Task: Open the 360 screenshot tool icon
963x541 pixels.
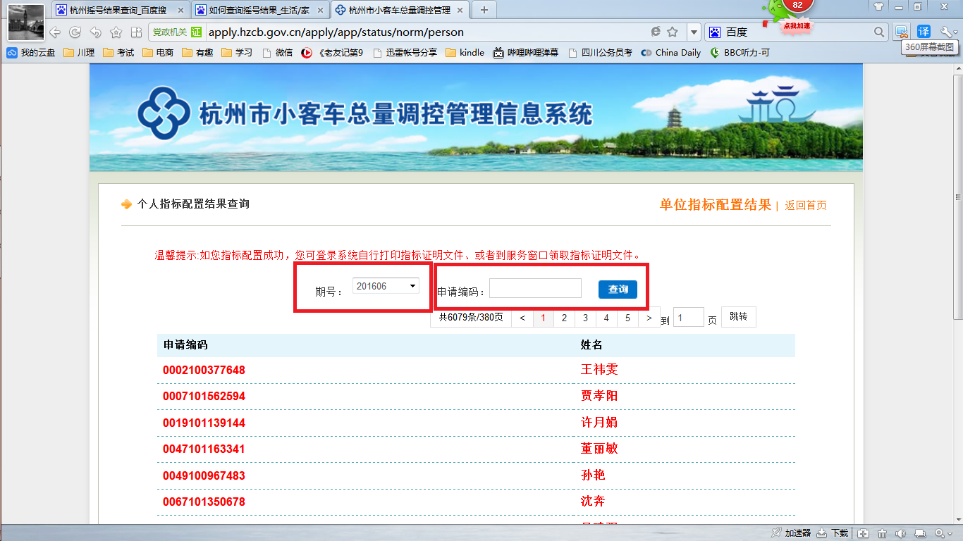Action: 901,32
